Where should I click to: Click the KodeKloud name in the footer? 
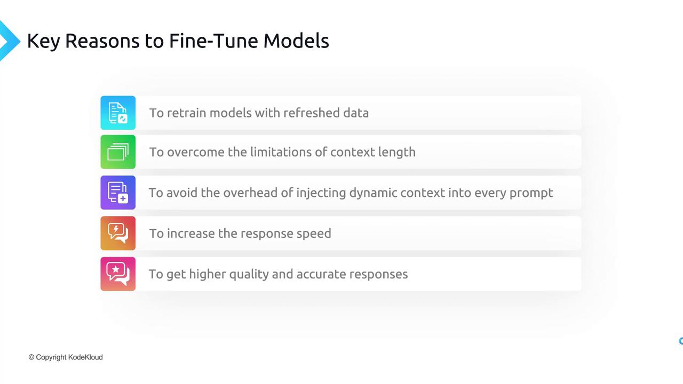click(x=85, y=357)
